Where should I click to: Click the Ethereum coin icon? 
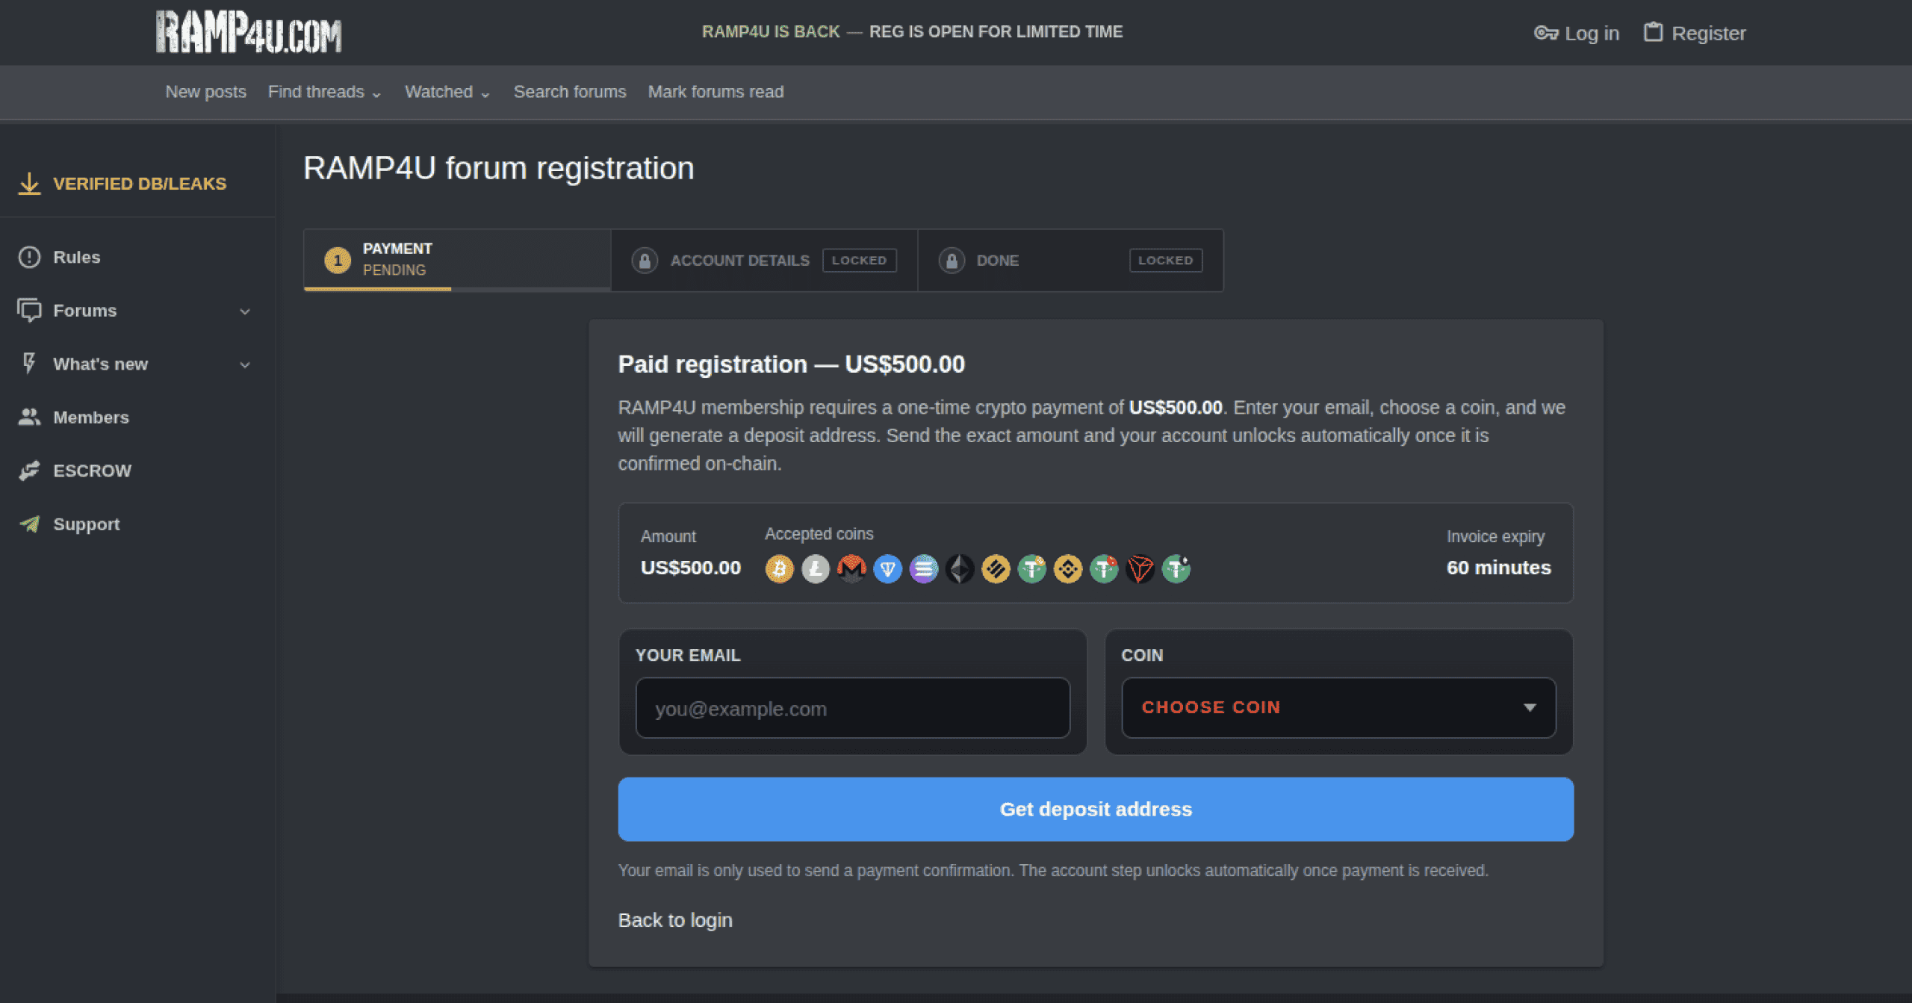click(x=960, y=569)
